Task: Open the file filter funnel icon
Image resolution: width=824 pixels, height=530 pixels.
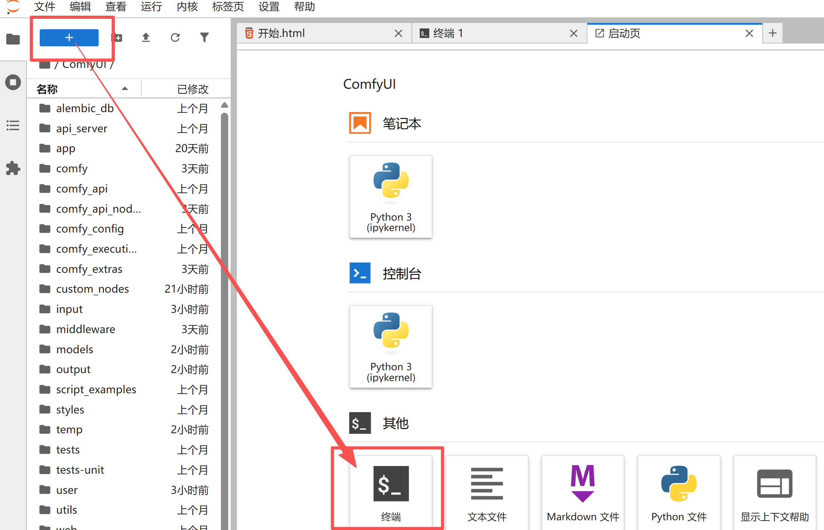Action: [204, 38]
